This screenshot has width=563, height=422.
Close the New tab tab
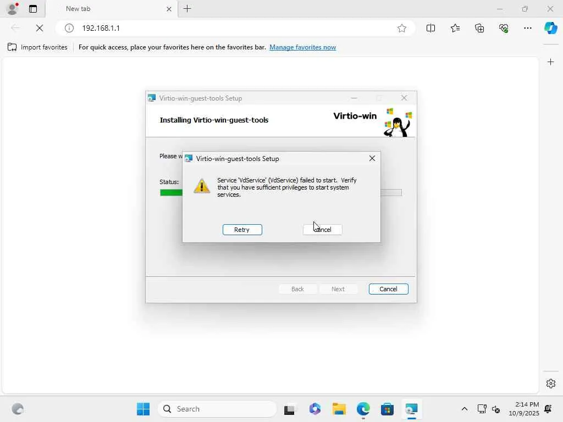(x=169, y=9)
